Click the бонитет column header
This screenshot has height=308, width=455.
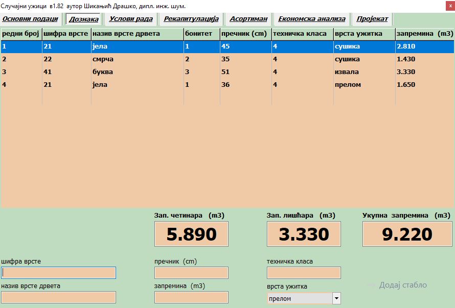(201, 34)
